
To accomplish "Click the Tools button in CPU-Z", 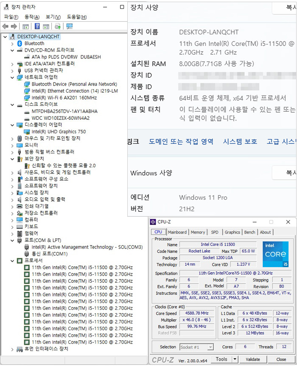I will (x=221, y=359).
